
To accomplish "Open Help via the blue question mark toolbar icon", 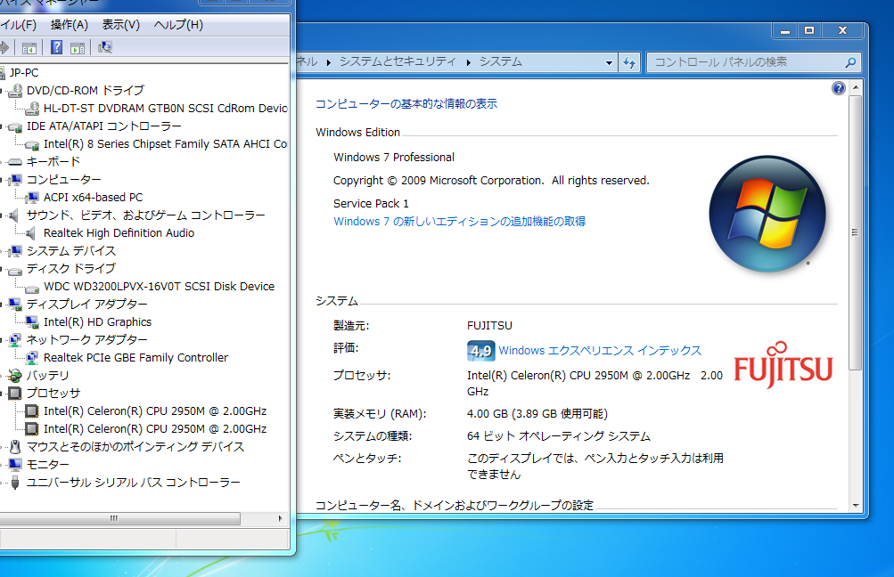I will (56, 47).
